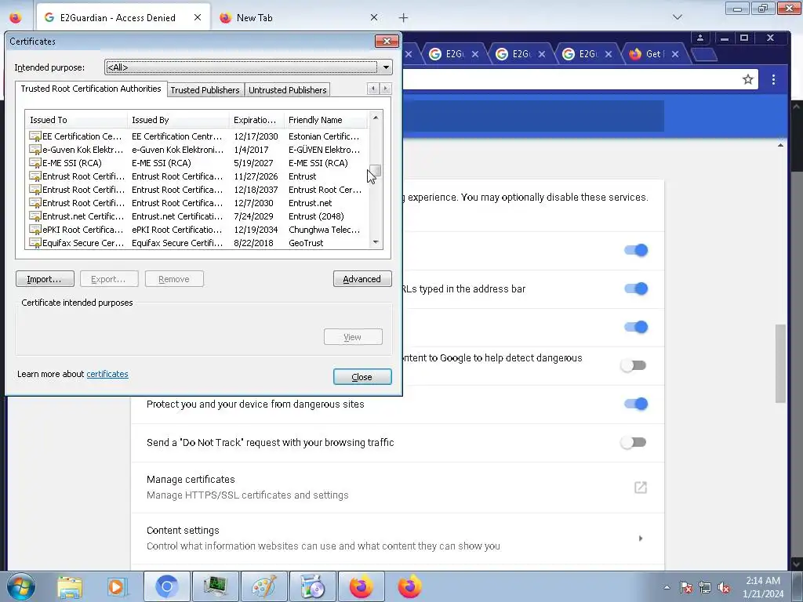The width and height of the screenshot is (803, 602).
Task: Click the Firefox logo at the top-left corner
Action: pyautogui.click(x=16, y=17)
